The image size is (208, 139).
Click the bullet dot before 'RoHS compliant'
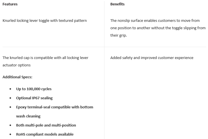click(x=10, y=134)
